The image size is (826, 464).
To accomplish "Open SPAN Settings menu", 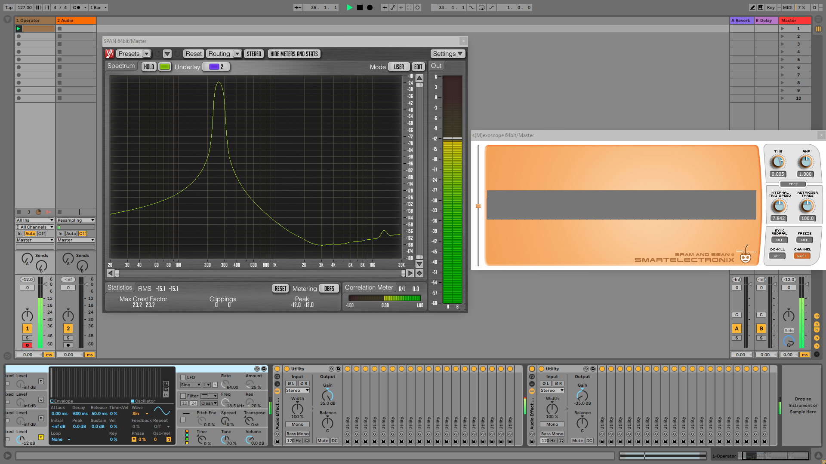I will point(447,54).
